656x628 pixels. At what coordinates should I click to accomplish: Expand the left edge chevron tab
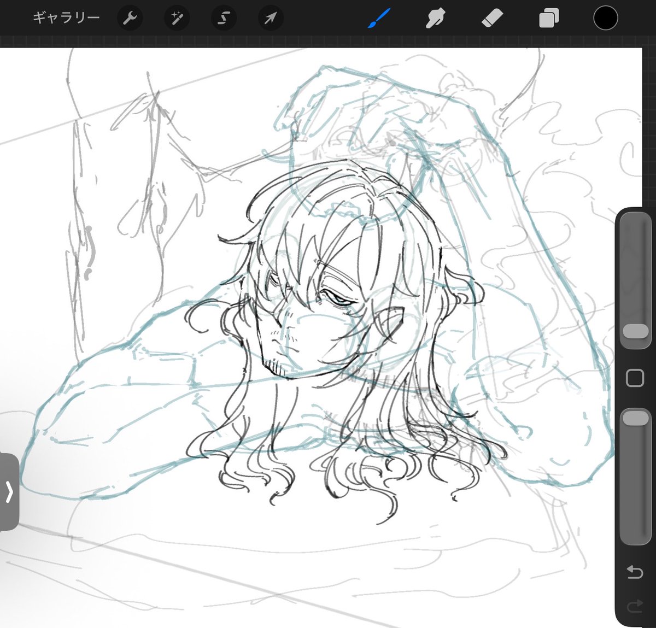click(x=9, y=492)
